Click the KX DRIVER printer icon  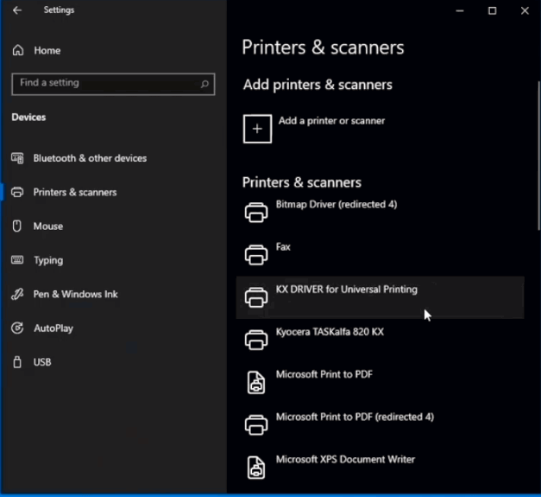click(x=256, y=297)
